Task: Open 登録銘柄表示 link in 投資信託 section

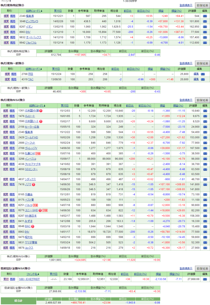Action: [x=186, y=269]
